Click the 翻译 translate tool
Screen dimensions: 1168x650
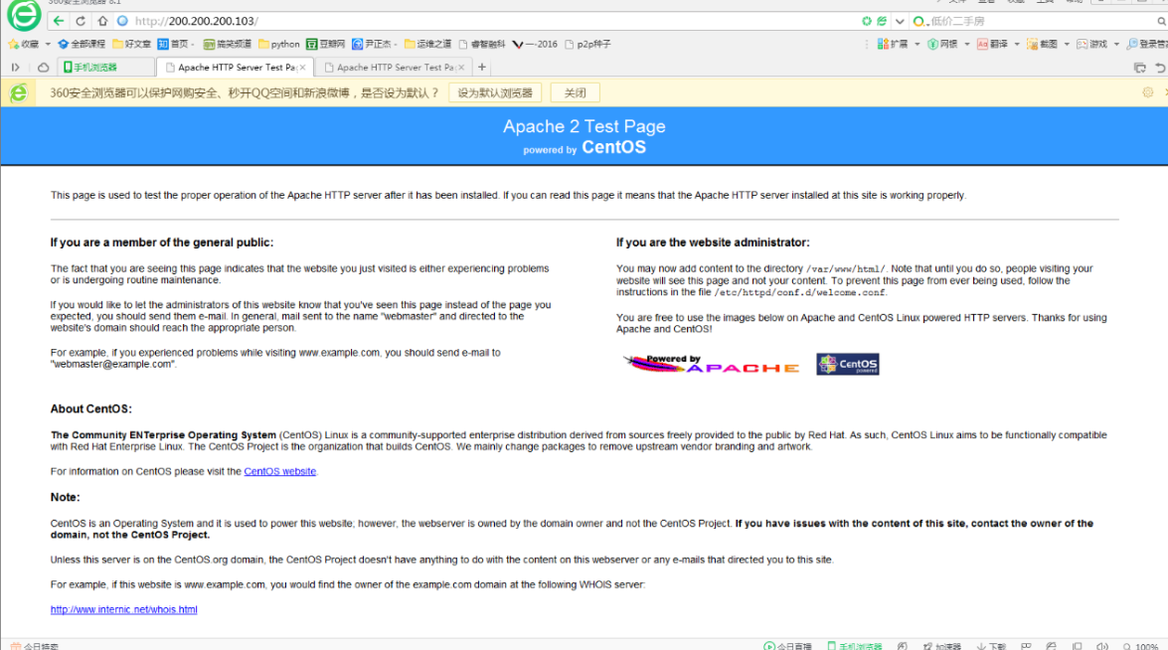point(992,44)
